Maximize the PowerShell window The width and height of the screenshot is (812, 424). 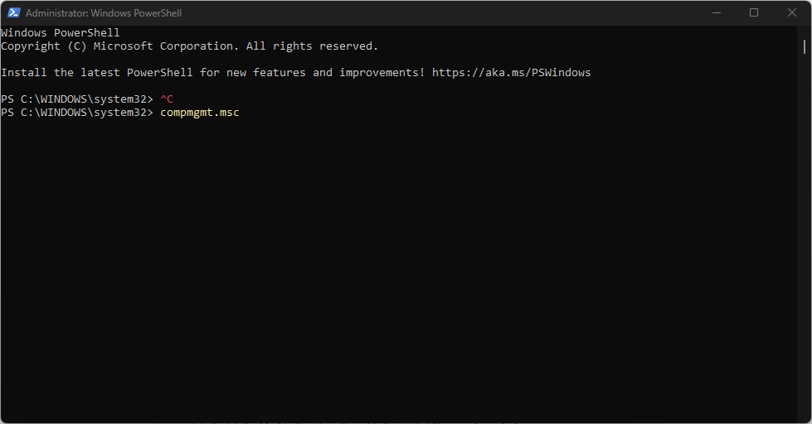(754, 13)
